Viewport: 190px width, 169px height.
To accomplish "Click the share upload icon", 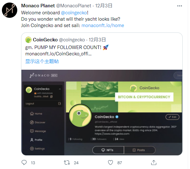I will pyautogui.click(x=154, y=163).
